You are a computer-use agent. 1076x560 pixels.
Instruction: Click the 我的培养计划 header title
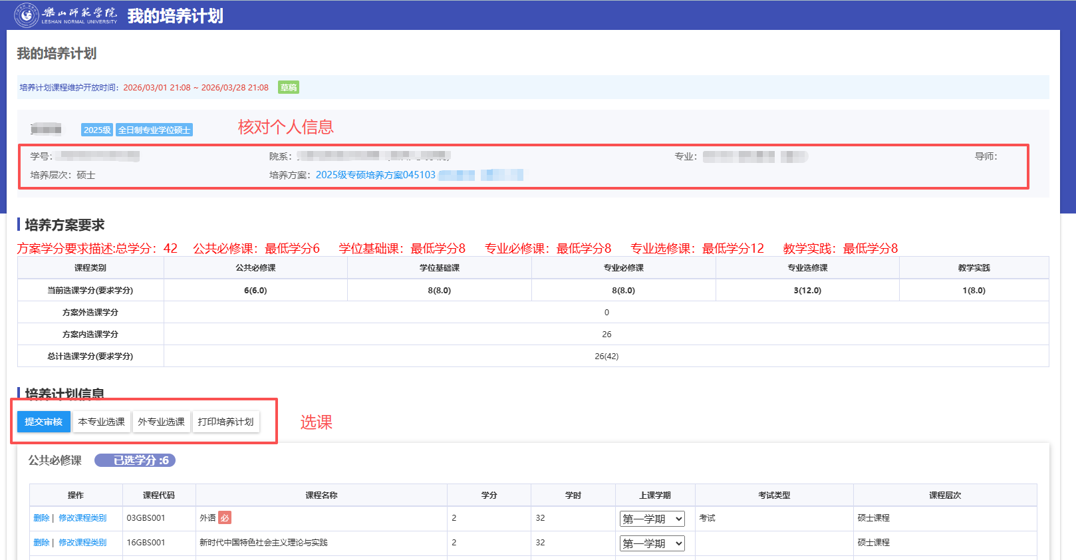176,16
